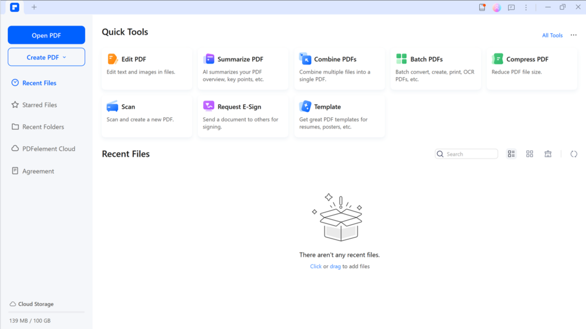586x329 pixels.
Task: Click the Template tool icon
Action: click(305, 106)
